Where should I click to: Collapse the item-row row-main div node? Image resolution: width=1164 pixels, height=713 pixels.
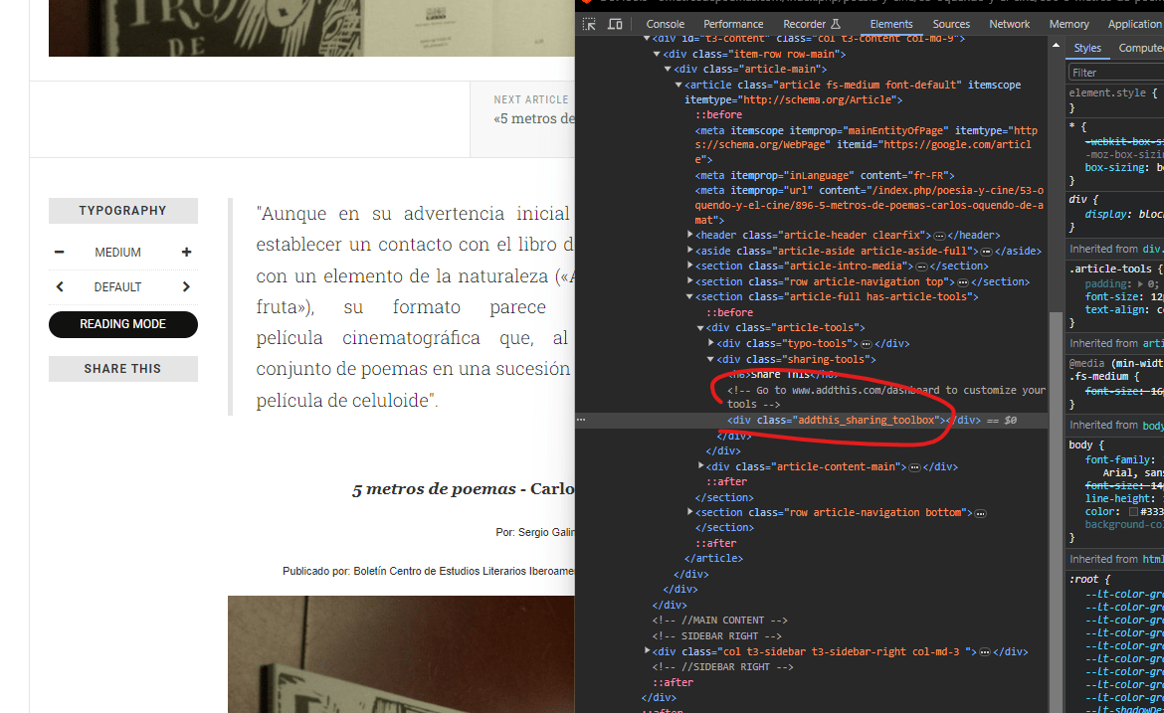tap(657, 54)
